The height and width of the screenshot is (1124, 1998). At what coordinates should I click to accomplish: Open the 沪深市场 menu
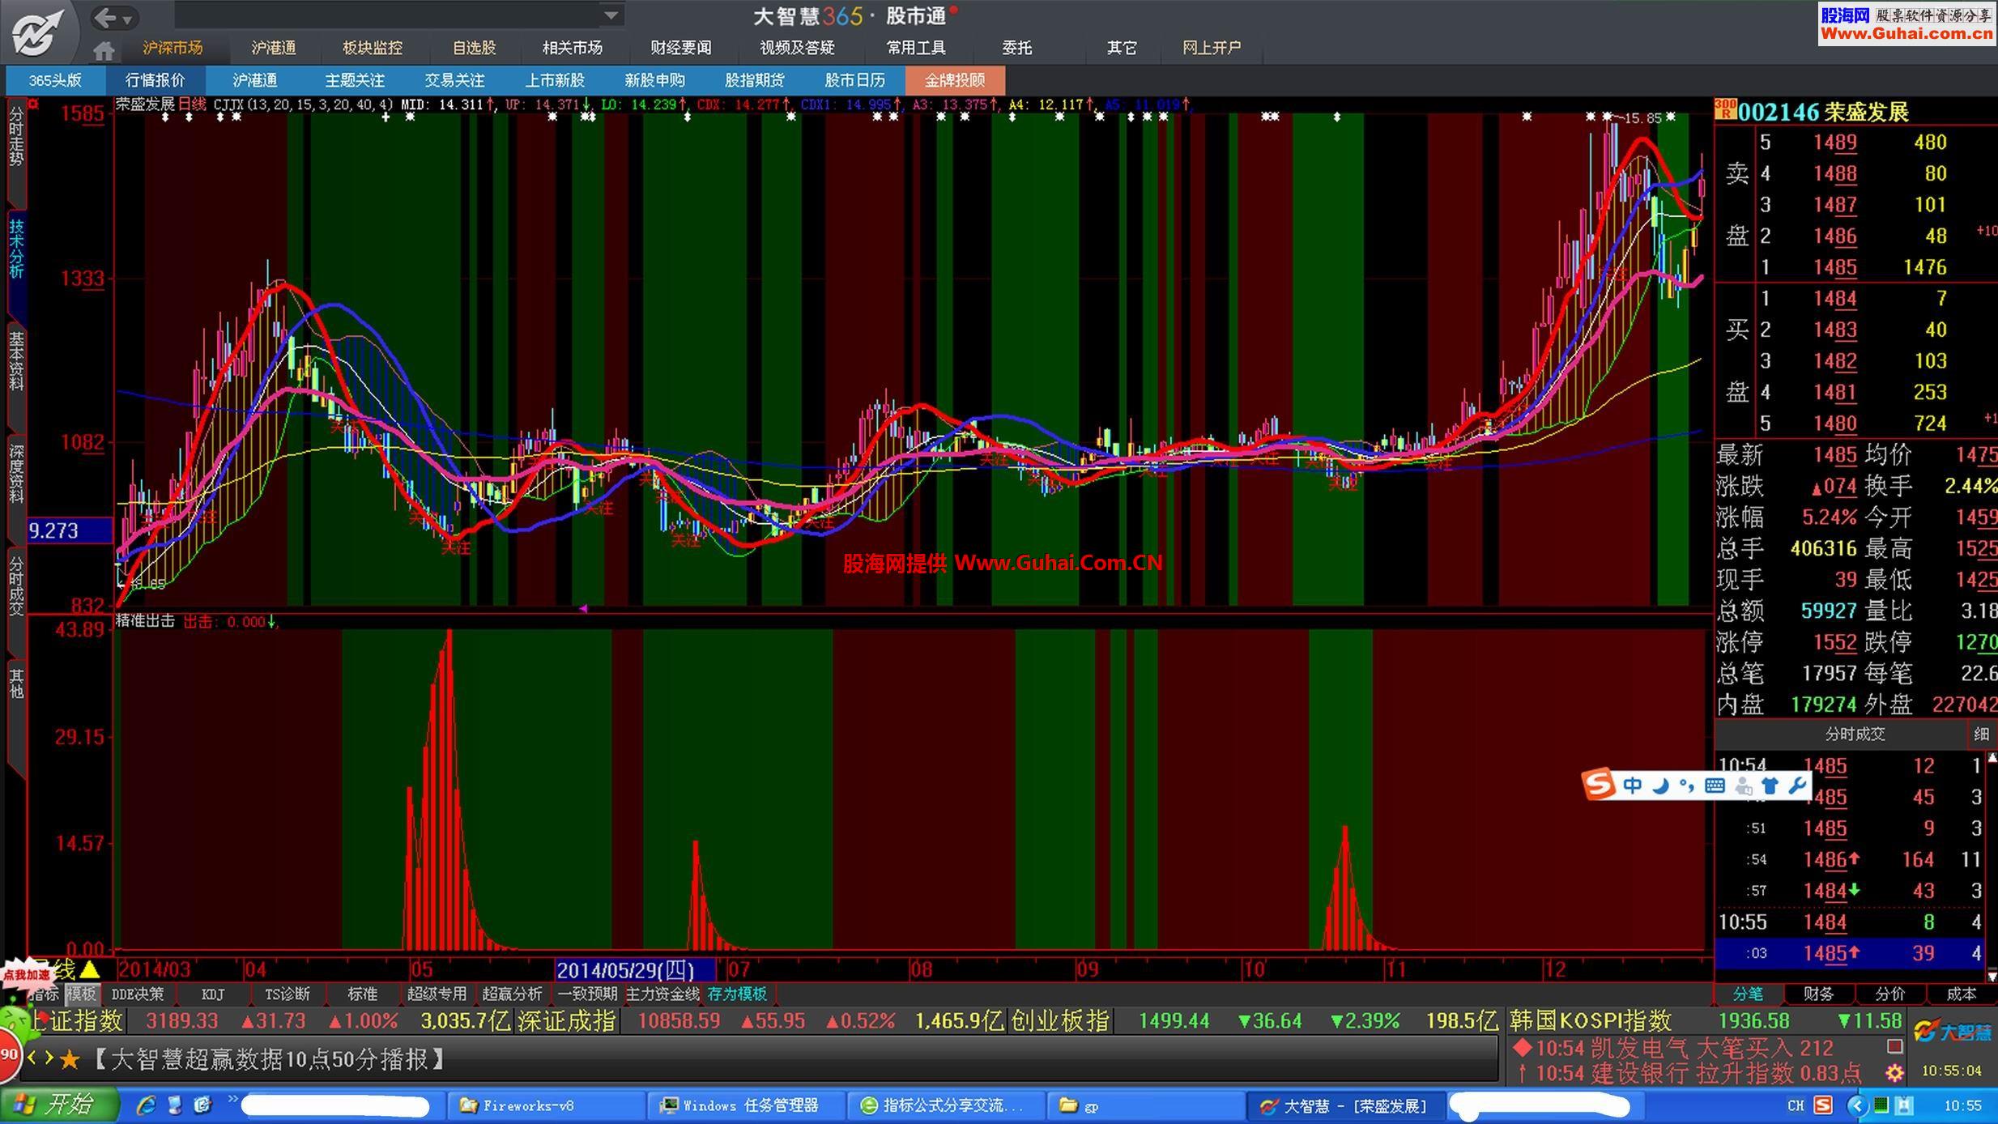click(173, 48)
